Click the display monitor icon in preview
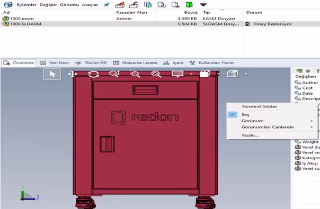 point(177,74)
